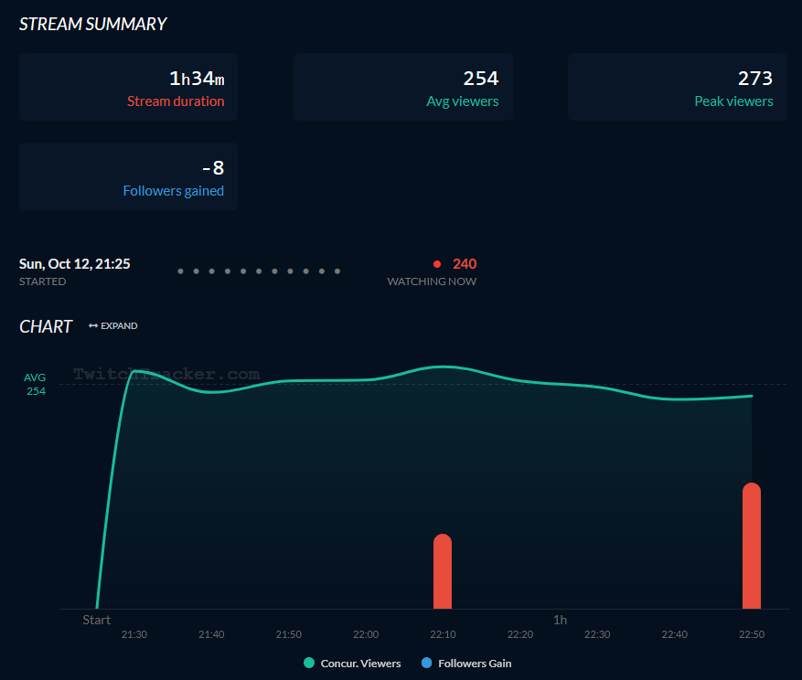Viewport: 802px width, 680px height.
Task: Click the 'Sun, Oct 12, 21:25' start time
Action: 75,264
